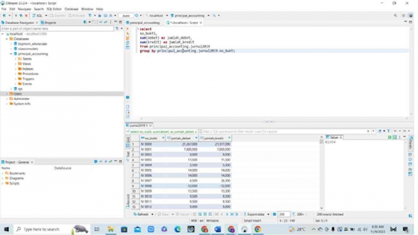The height and width of the screenshot is (235, 418).
Task: Toggle the Panels vertical tab
Action: coord(410,143)
